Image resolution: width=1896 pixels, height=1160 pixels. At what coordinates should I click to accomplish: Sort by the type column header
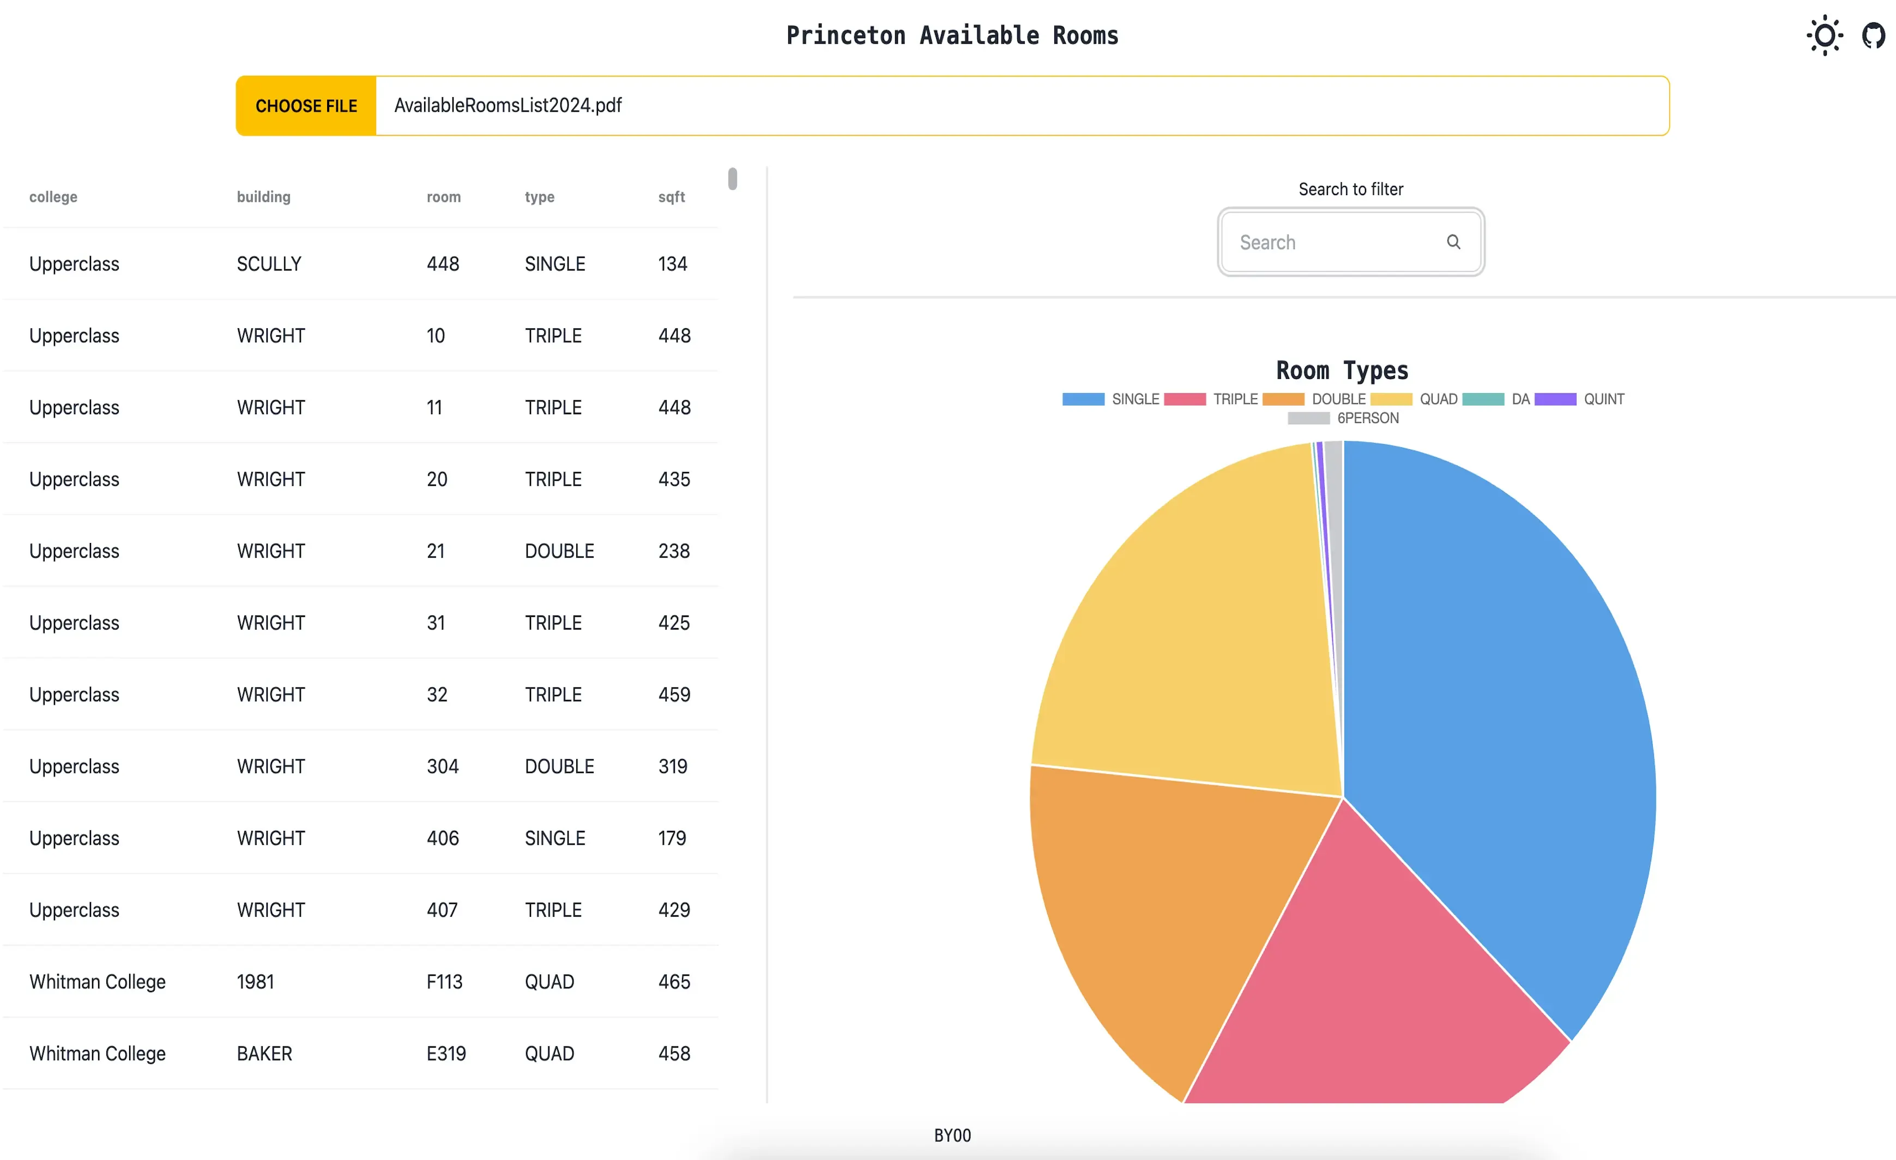(x=539, y=197)
